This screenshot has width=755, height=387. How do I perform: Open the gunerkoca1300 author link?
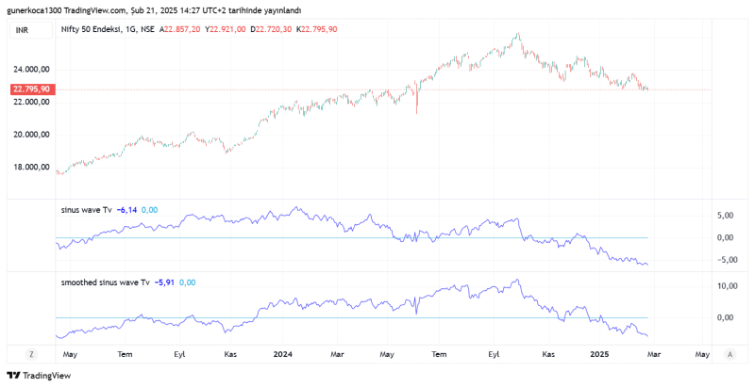coord(40,10)
